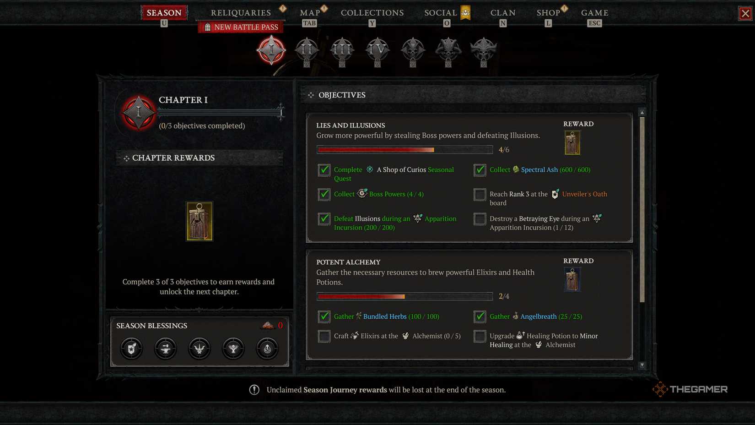The height and width of the screenshot is (425, 755).
Task: Switch to the Reliquaries tab
Action: pyautogui.click(x=241, y=13)
